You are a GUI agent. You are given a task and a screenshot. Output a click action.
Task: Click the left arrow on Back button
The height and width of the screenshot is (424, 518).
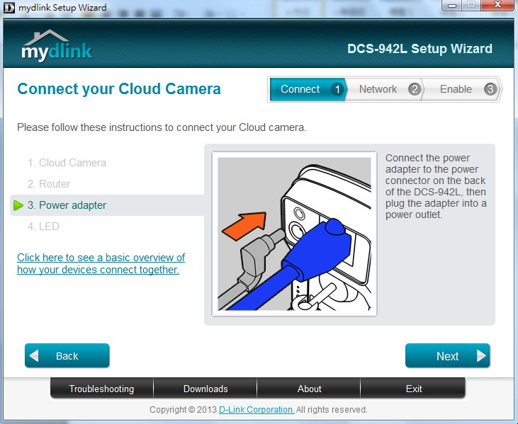tap(35, 356)
